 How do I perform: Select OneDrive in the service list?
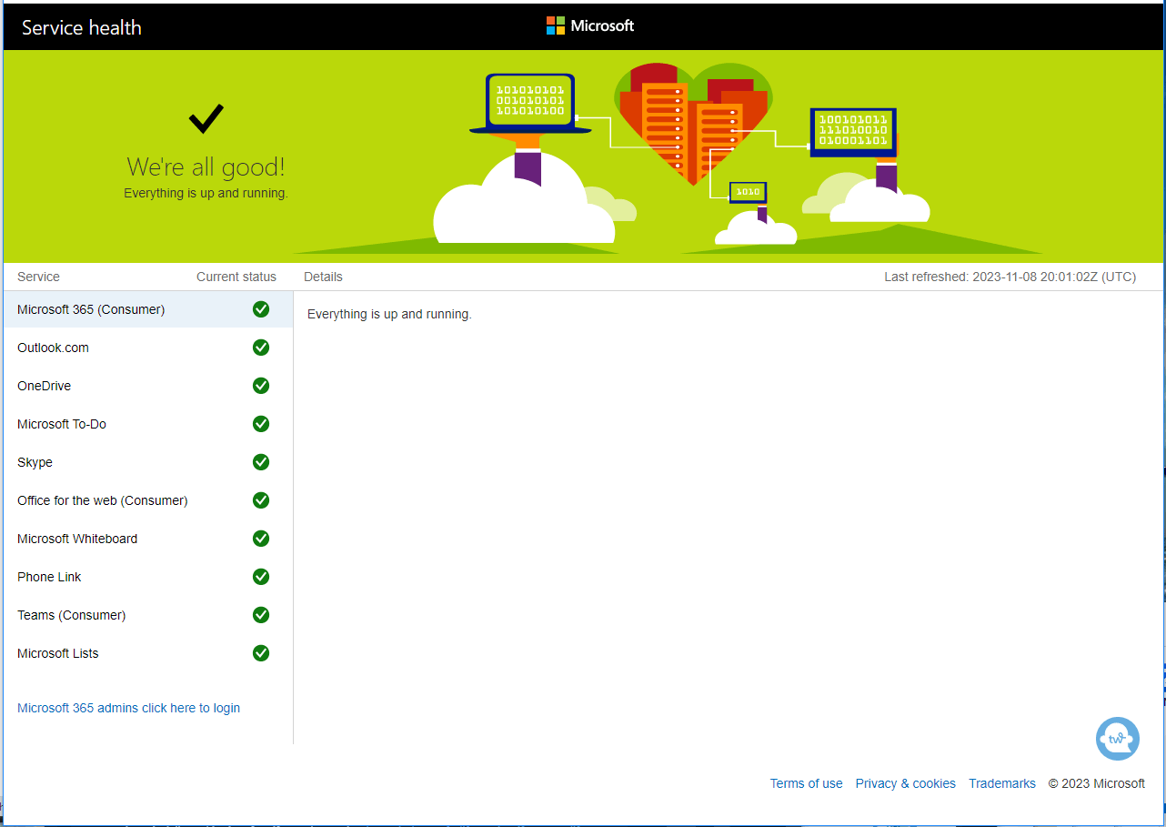[147, 386]
